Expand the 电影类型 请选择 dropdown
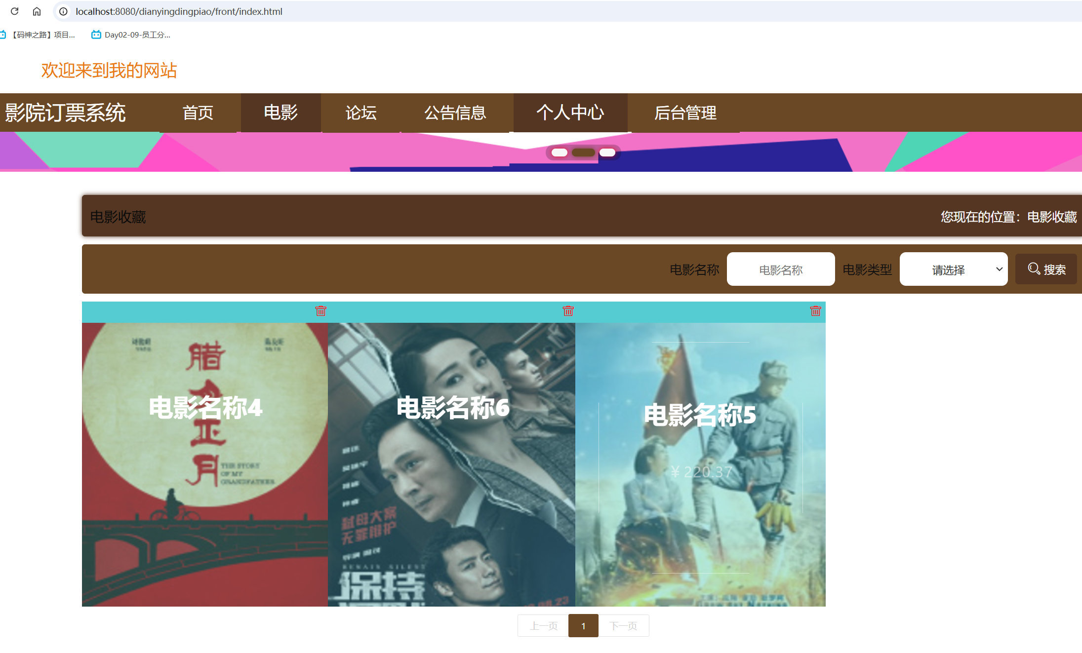The width and height of the screenshot is (1082, 653). [954, 269]
